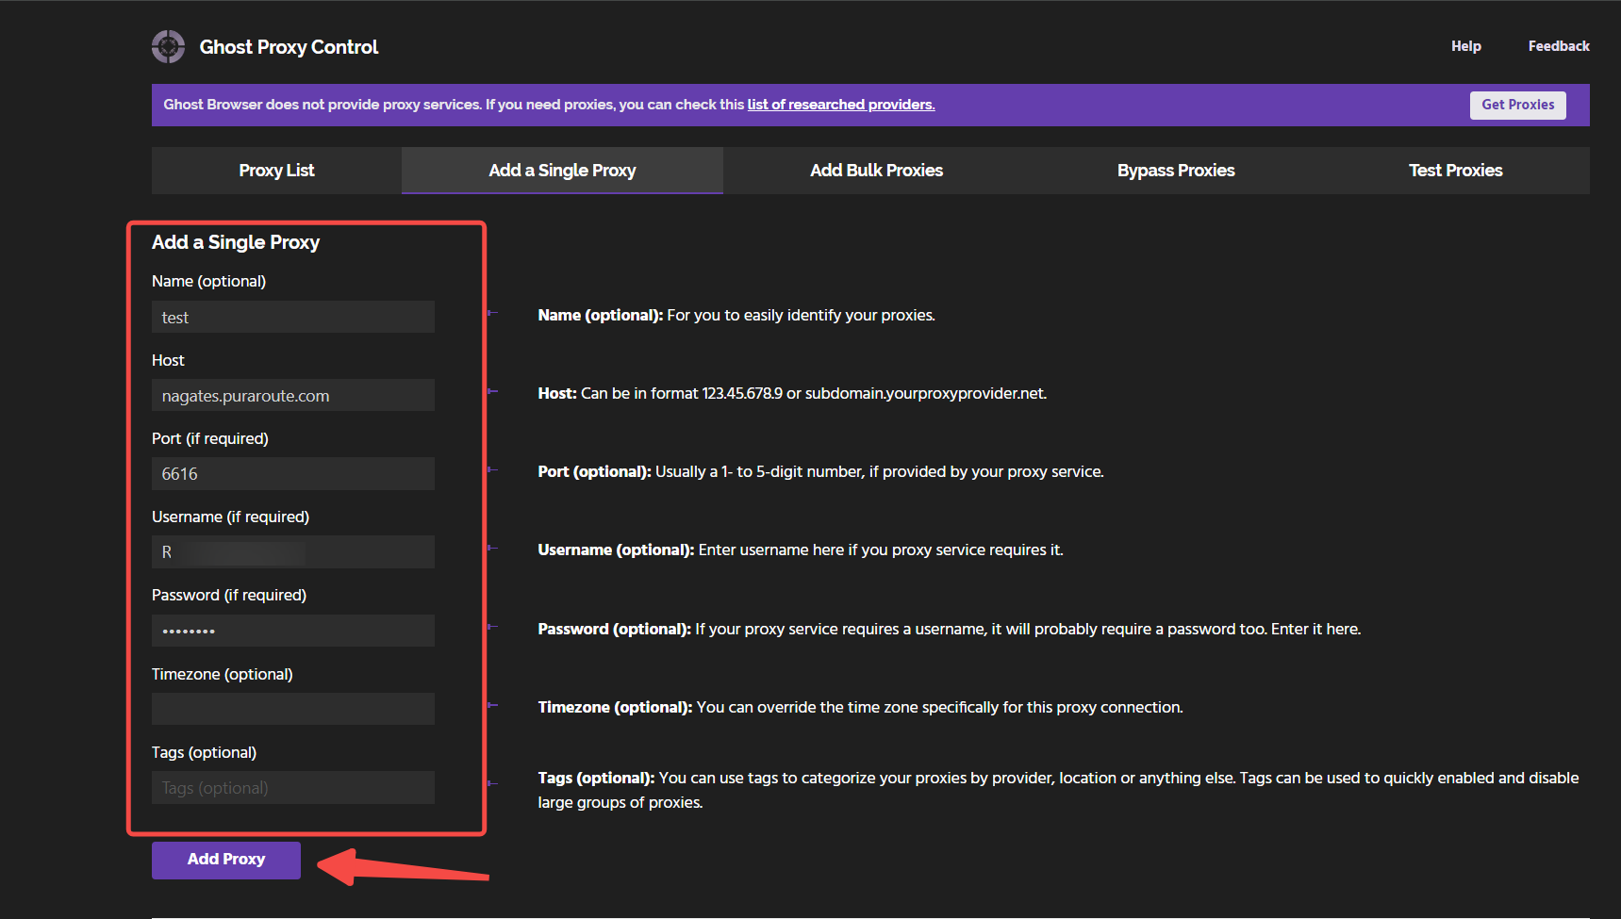The image size is (1621, 919).
Task: Follow the list of researched providers link
Action: [x=841, y=105]
